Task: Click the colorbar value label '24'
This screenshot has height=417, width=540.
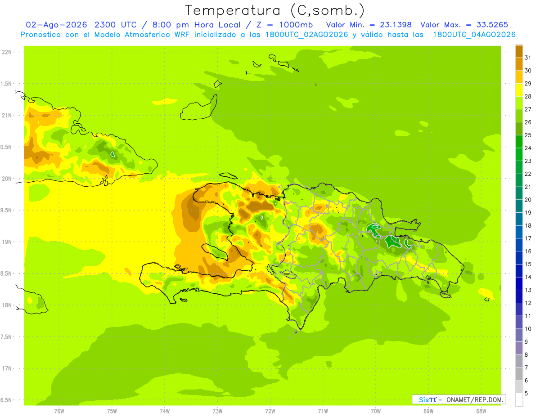Action: [x=528, y=148]
